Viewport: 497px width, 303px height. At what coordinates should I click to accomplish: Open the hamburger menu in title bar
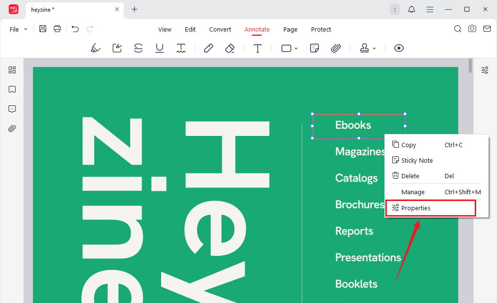[430, 10]
